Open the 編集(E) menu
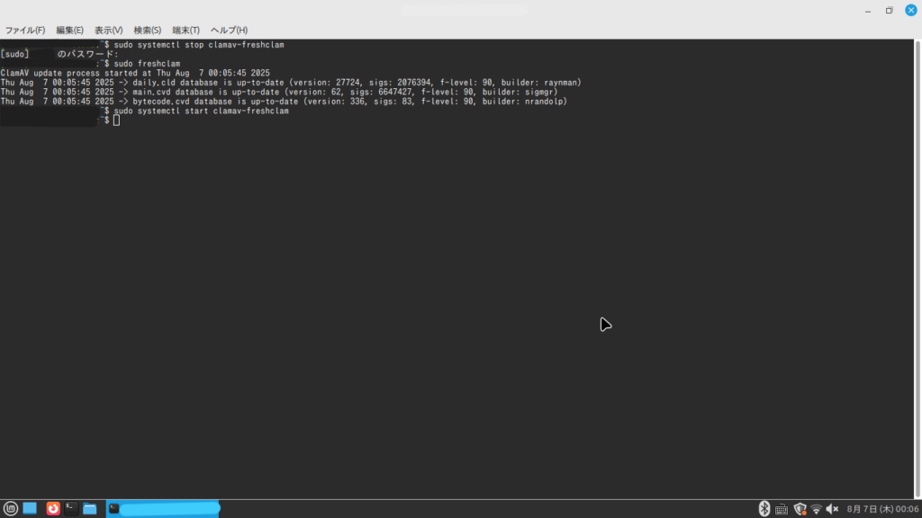 pos(69,30)
